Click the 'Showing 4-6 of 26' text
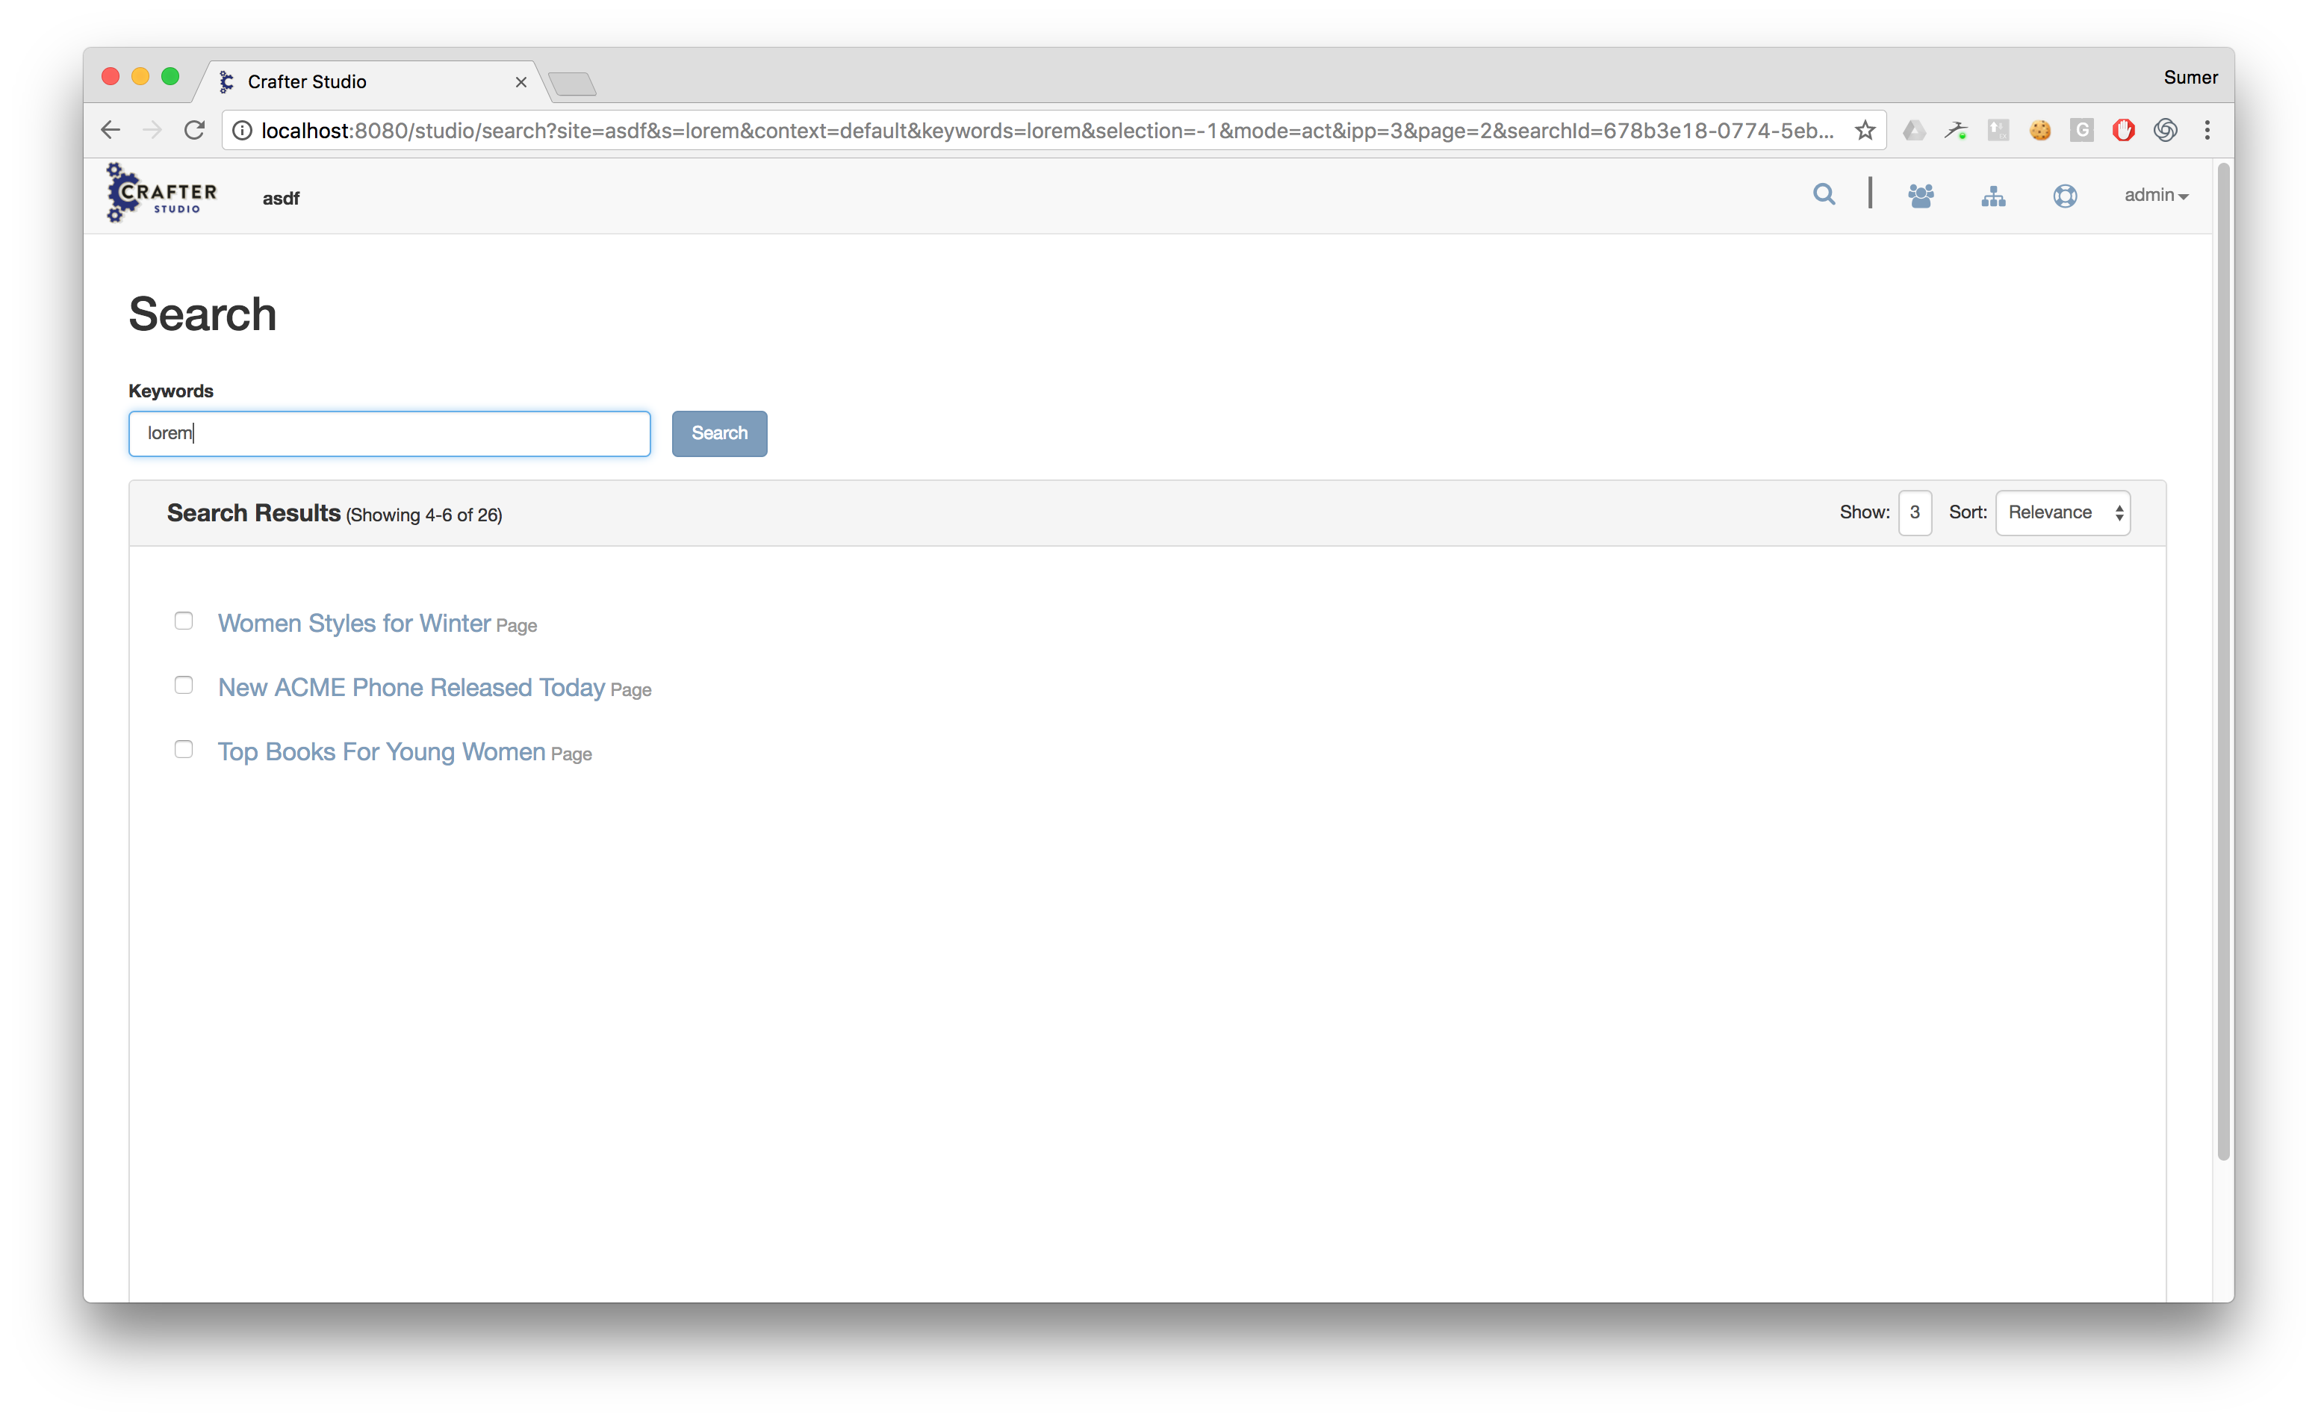2318x1422 pixels. pos(424,515)
